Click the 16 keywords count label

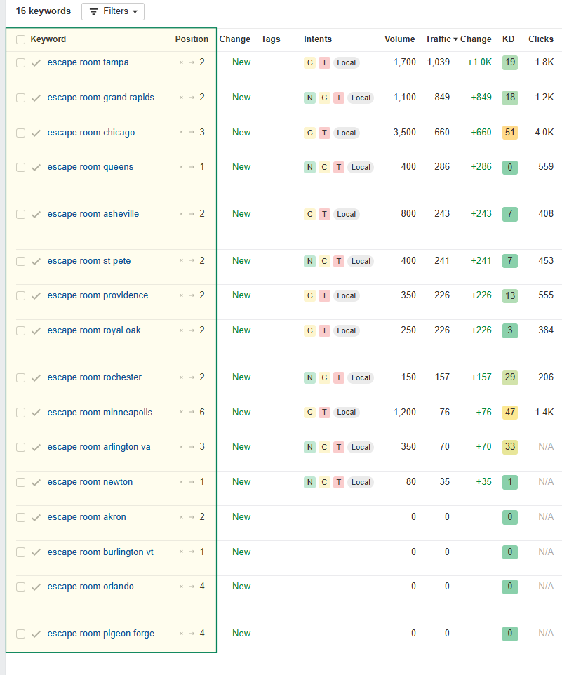pos(44,11)
